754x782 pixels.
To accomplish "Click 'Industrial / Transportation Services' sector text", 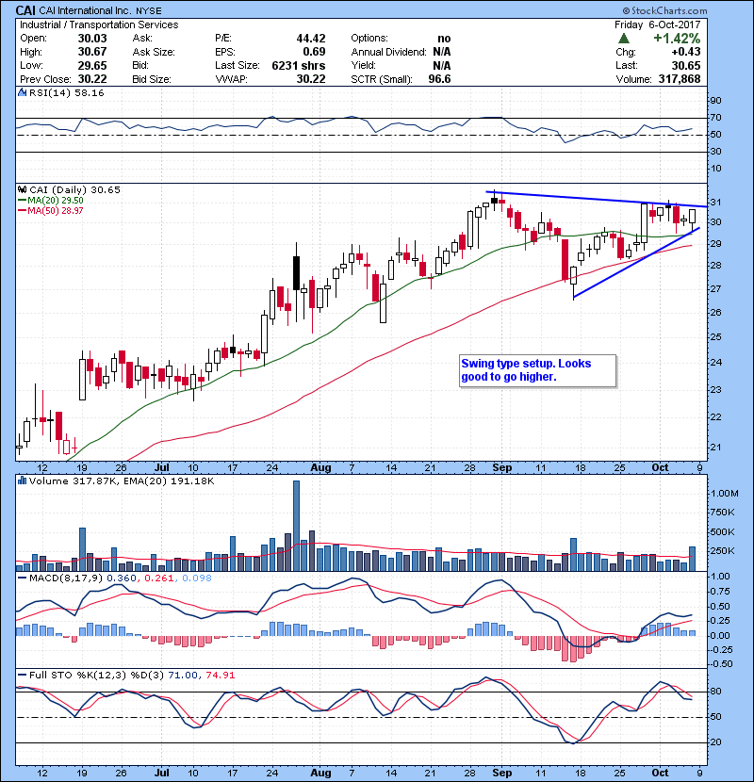I will pos(99,24).
